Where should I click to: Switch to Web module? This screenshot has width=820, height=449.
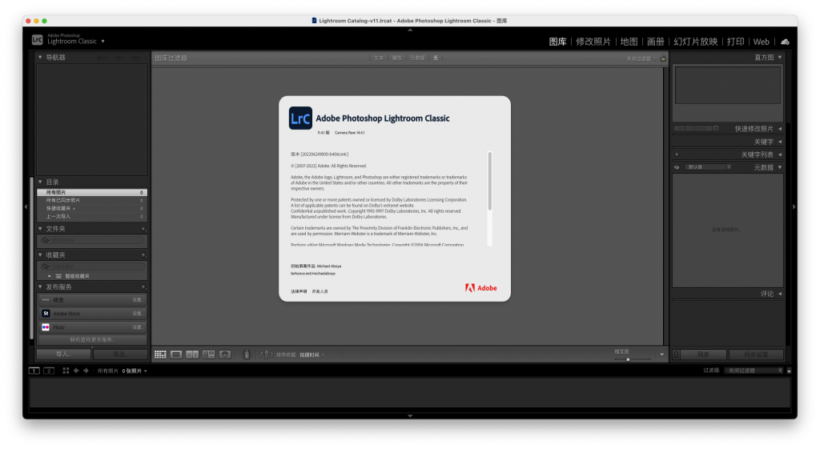click(761, 42)
